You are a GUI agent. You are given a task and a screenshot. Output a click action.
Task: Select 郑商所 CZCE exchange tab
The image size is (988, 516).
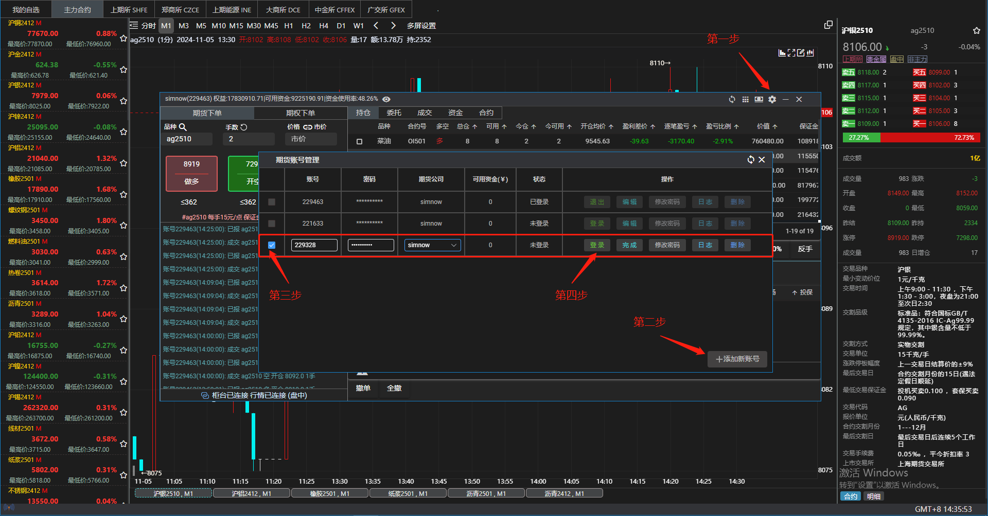(x=180, y=10)
